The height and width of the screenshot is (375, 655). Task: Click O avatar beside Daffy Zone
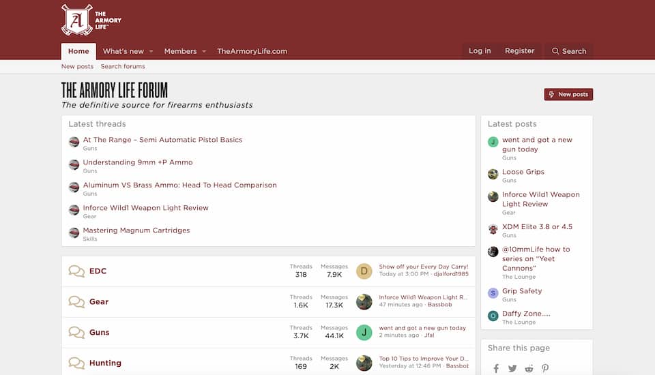click(x=493, y=316)
